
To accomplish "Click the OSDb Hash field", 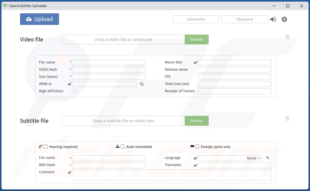I will coord(109,70).
